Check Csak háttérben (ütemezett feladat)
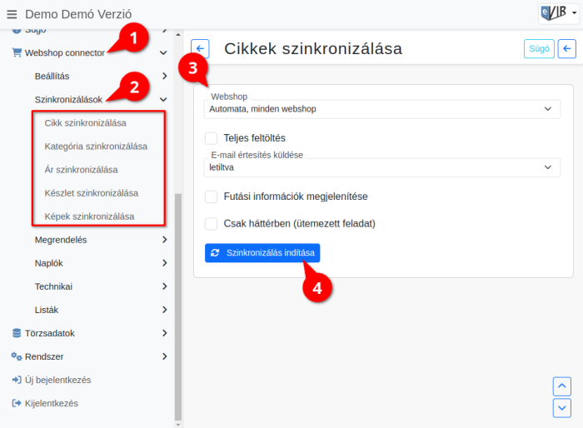 [212, 224]
